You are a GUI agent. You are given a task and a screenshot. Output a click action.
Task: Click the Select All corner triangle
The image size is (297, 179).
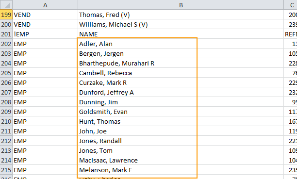tap(6, 5)
